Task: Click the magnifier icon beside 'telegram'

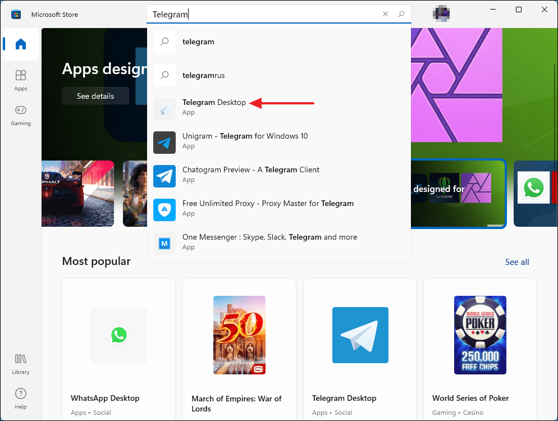Action: [164, 42]
